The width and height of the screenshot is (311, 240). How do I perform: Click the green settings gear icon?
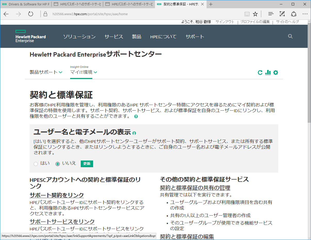coord(276,73)
